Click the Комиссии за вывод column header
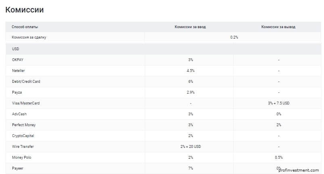 (x=278, y=27)
